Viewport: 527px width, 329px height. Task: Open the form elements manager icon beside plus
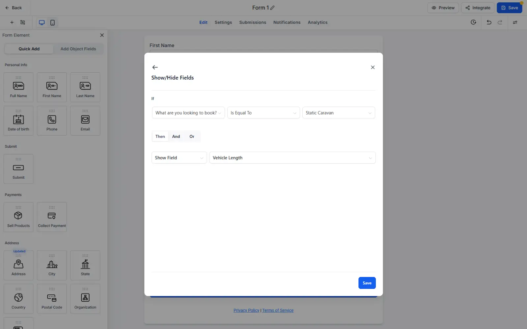point(23,22)
